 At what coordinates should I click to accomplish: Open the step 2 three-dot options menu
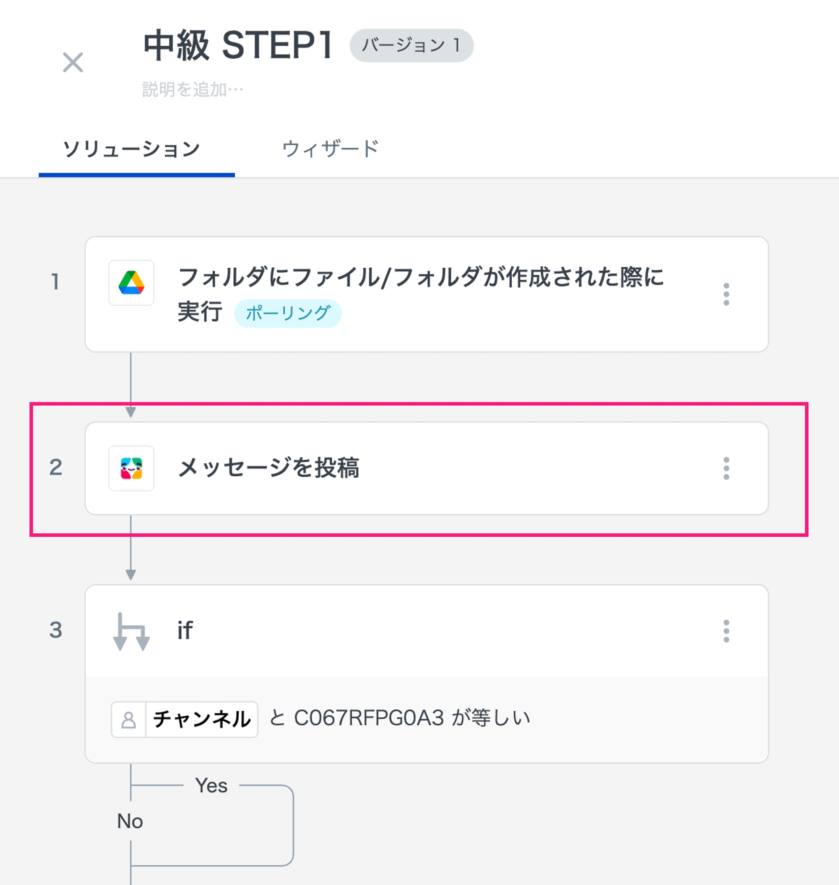pos(726,468)
